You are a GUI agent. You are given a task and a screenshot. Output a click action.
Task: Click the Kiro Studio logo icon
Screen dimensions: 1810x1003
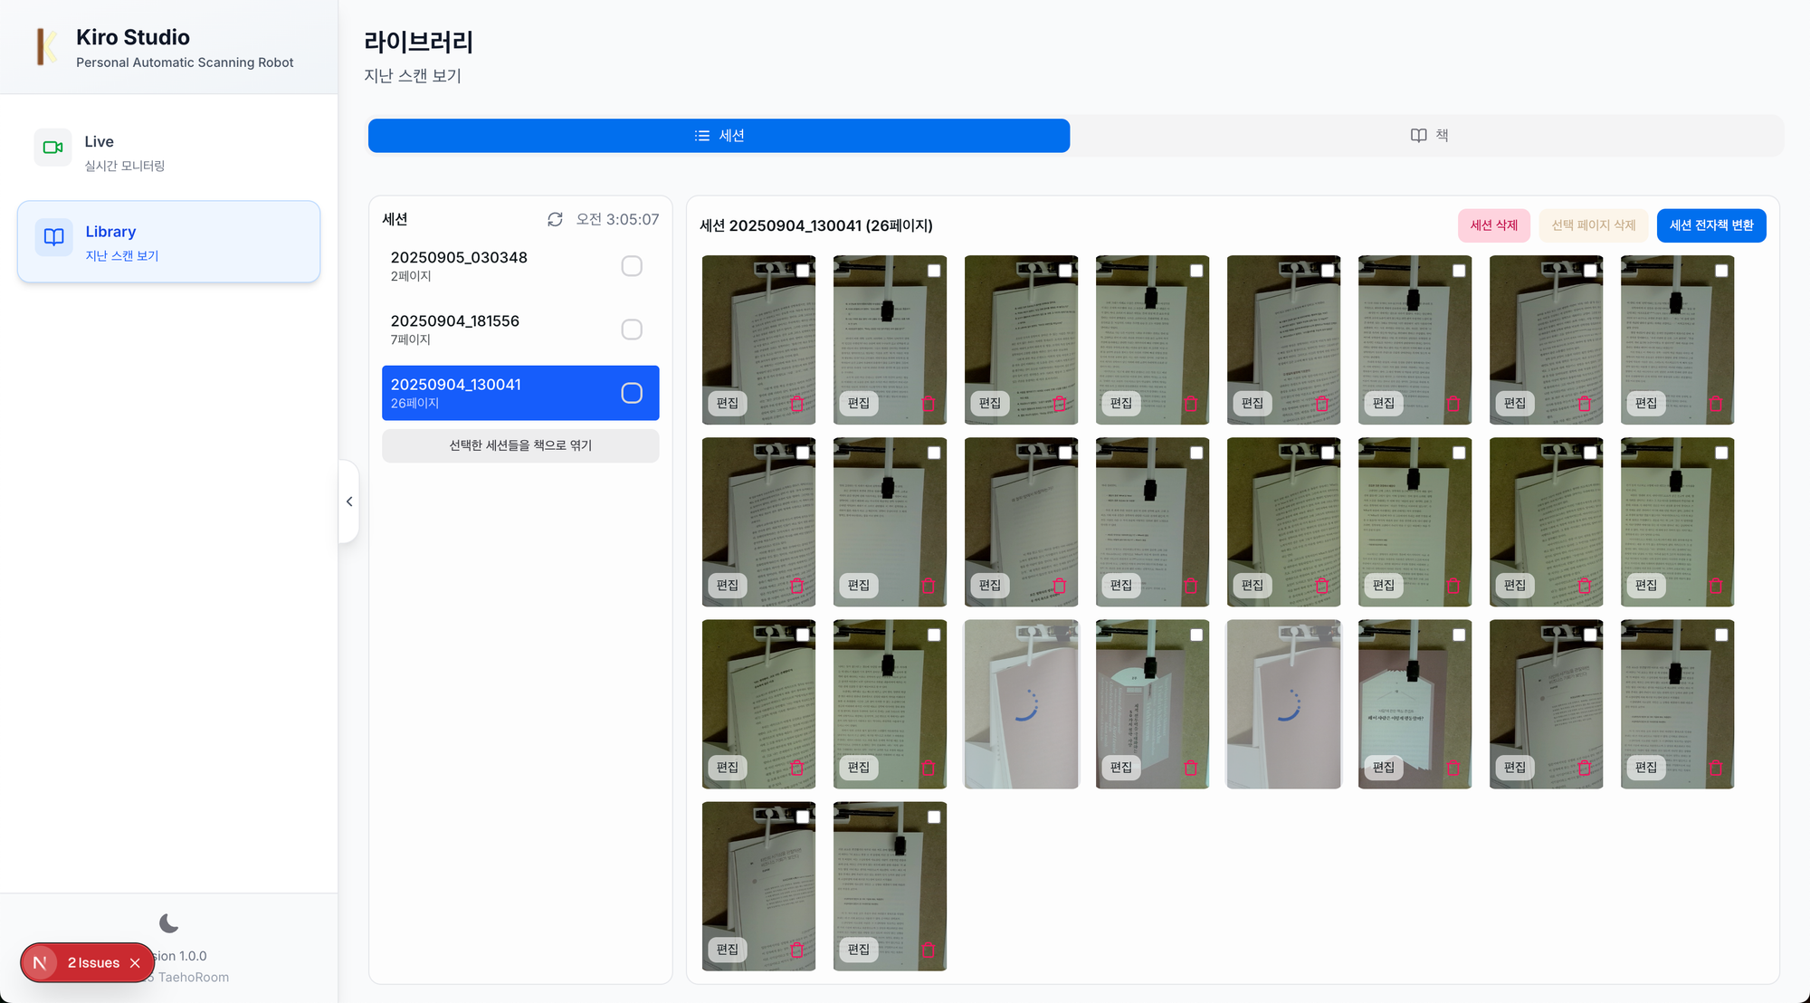pyautogui.click(x=45, y=47)
